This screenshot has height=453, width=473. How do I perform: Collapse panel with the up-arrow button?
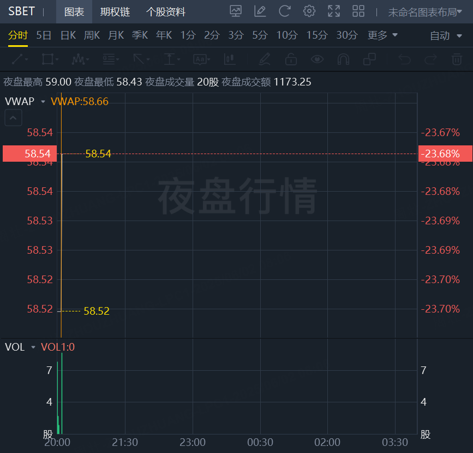click(13, 117)
